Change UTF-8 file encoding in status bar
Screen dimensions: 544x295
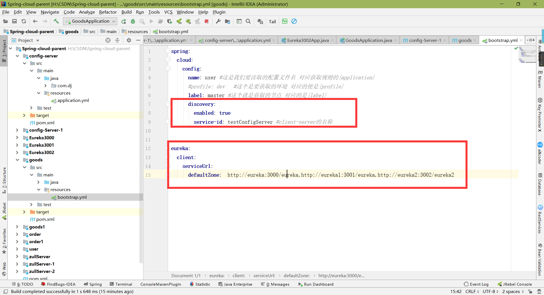click(x=490, y=291)
